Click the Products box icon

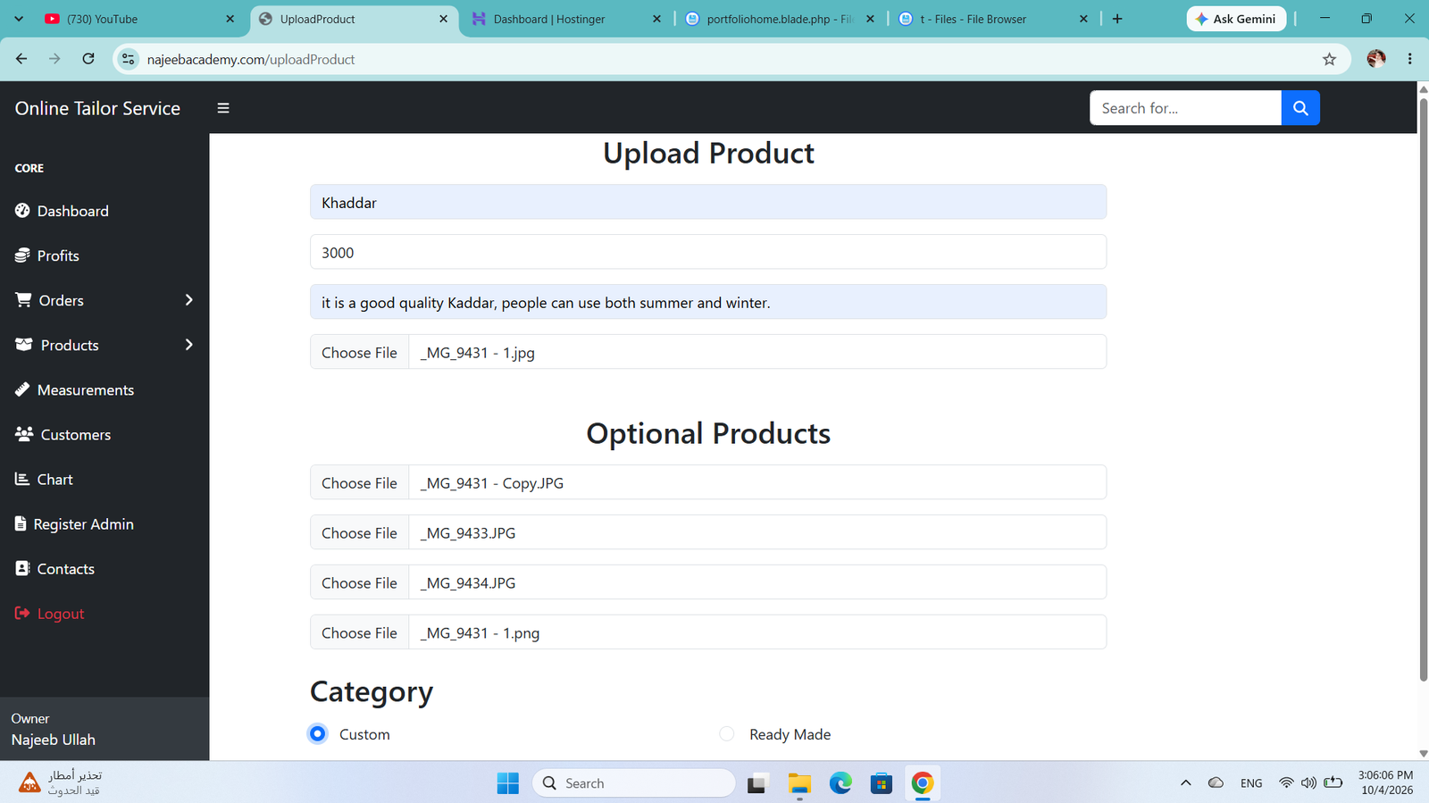(x=24, y=345)
